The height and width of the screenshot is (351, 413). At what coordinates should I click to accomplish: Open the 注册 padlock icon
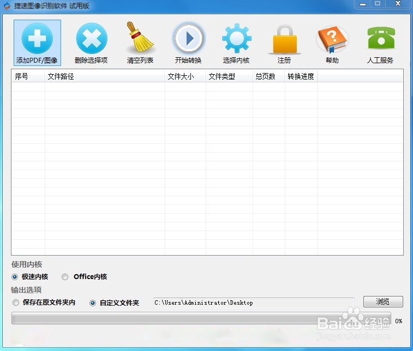285,39
